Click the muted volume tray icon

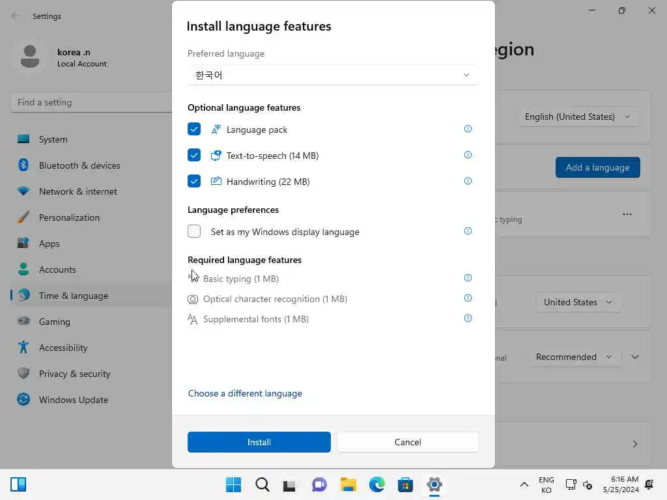tap(588, 484)
